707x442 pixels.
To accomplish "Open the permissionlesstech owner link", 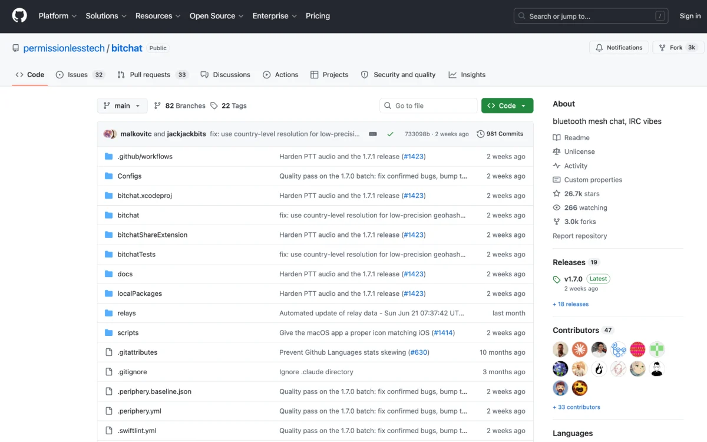I will click(x=64, y=48).
